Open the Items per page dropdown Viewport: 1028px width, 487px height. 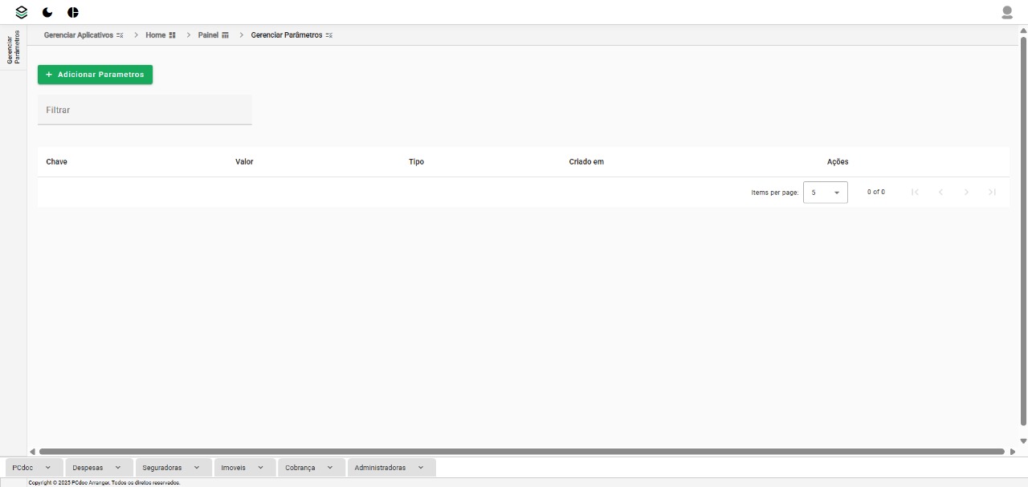pos(825,193)
